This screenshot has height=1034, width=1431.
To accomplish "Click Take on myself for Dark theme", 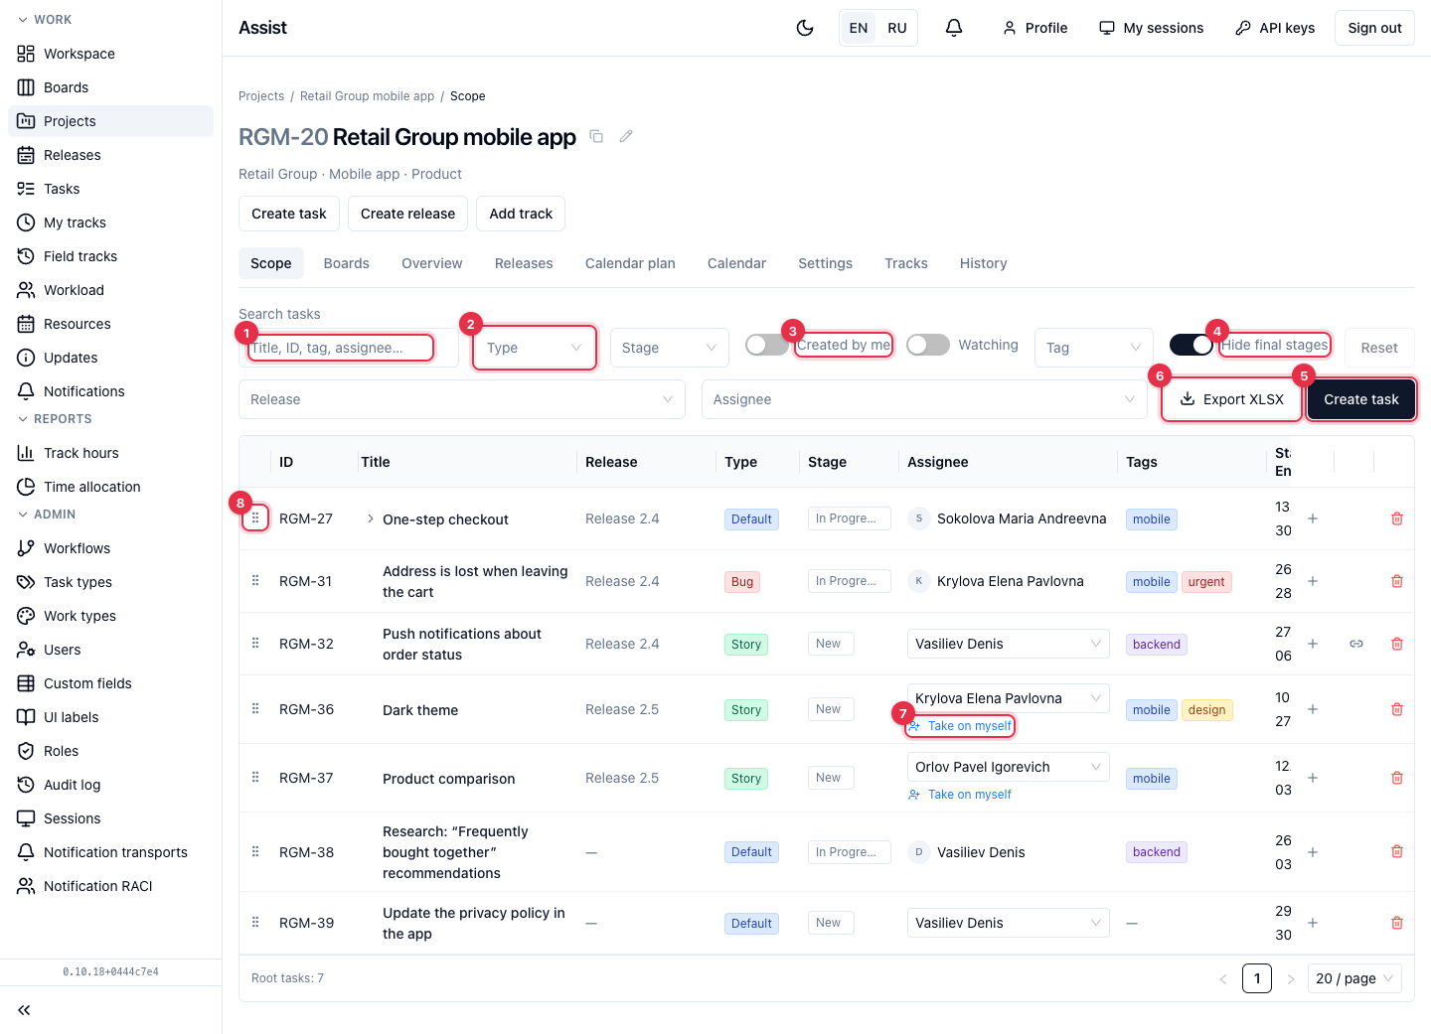I will pyautogui.click(x=960, y=726).
